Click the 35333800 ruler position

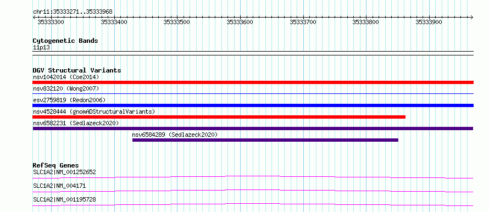click(x=366, y=23)
